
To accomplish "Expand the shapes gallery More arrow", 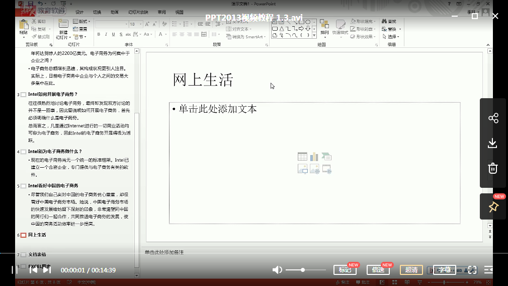I will [x=314, y=35].
